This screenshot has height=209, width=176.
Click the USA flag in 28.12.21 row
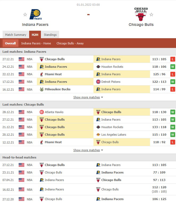tap(21, 112)
